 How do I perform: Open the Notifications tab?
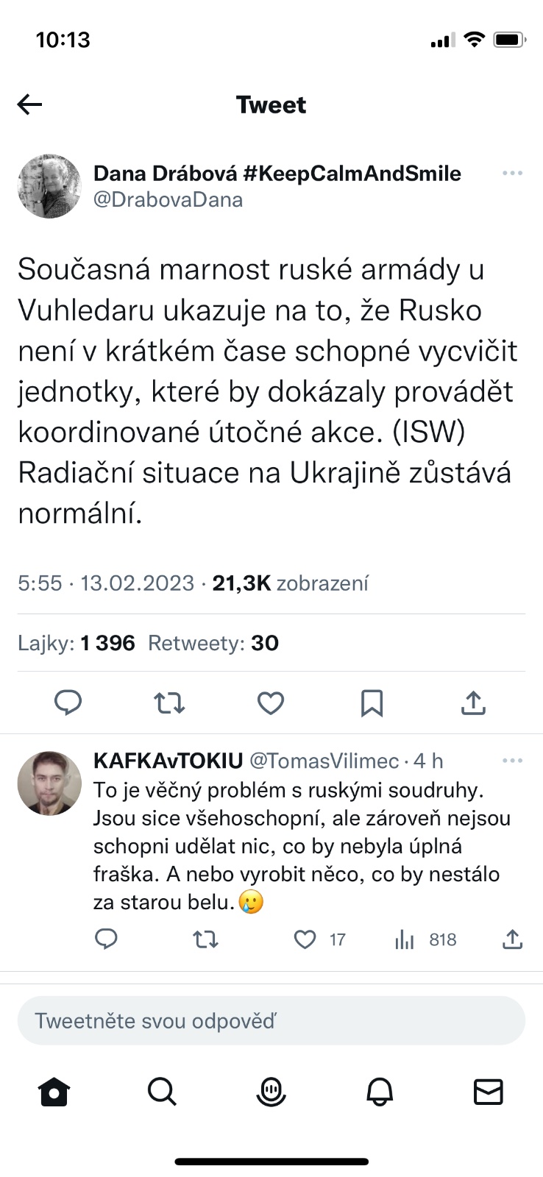(380, 1092)
